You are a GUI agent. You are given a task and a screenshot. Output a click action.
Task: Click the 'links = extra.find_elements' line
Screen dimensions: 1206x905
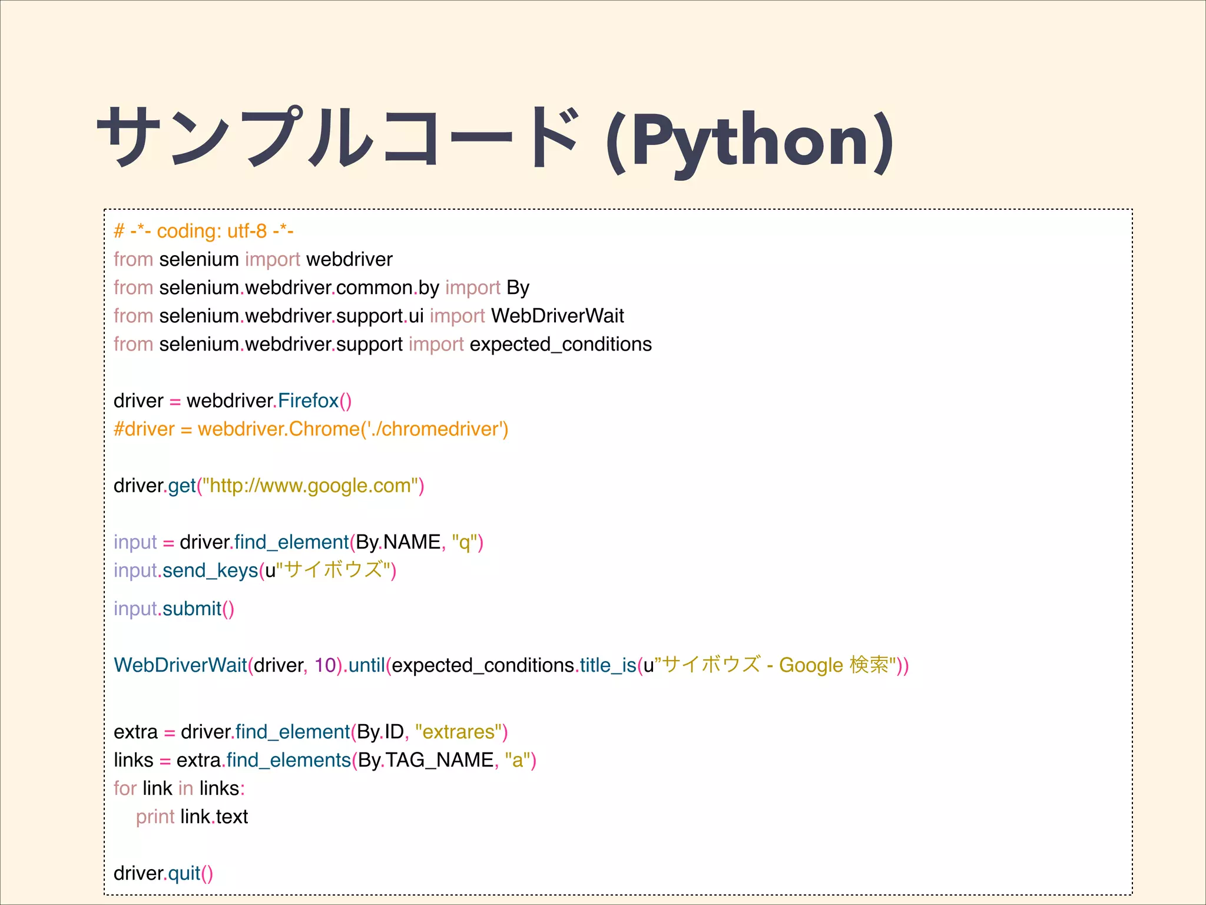325,760
